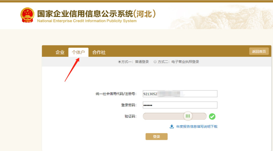The width and height of the screenshot is (273, 151).
Task: Switch to the 企业 tab
Action: click(60, 52)
